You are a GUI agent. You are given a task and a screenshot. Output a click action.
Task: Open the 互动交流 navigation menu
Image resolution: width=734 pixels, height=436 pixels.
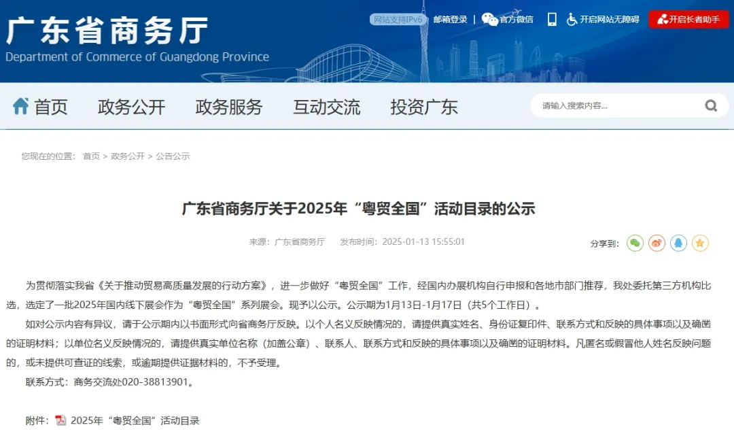pos(326,107)
